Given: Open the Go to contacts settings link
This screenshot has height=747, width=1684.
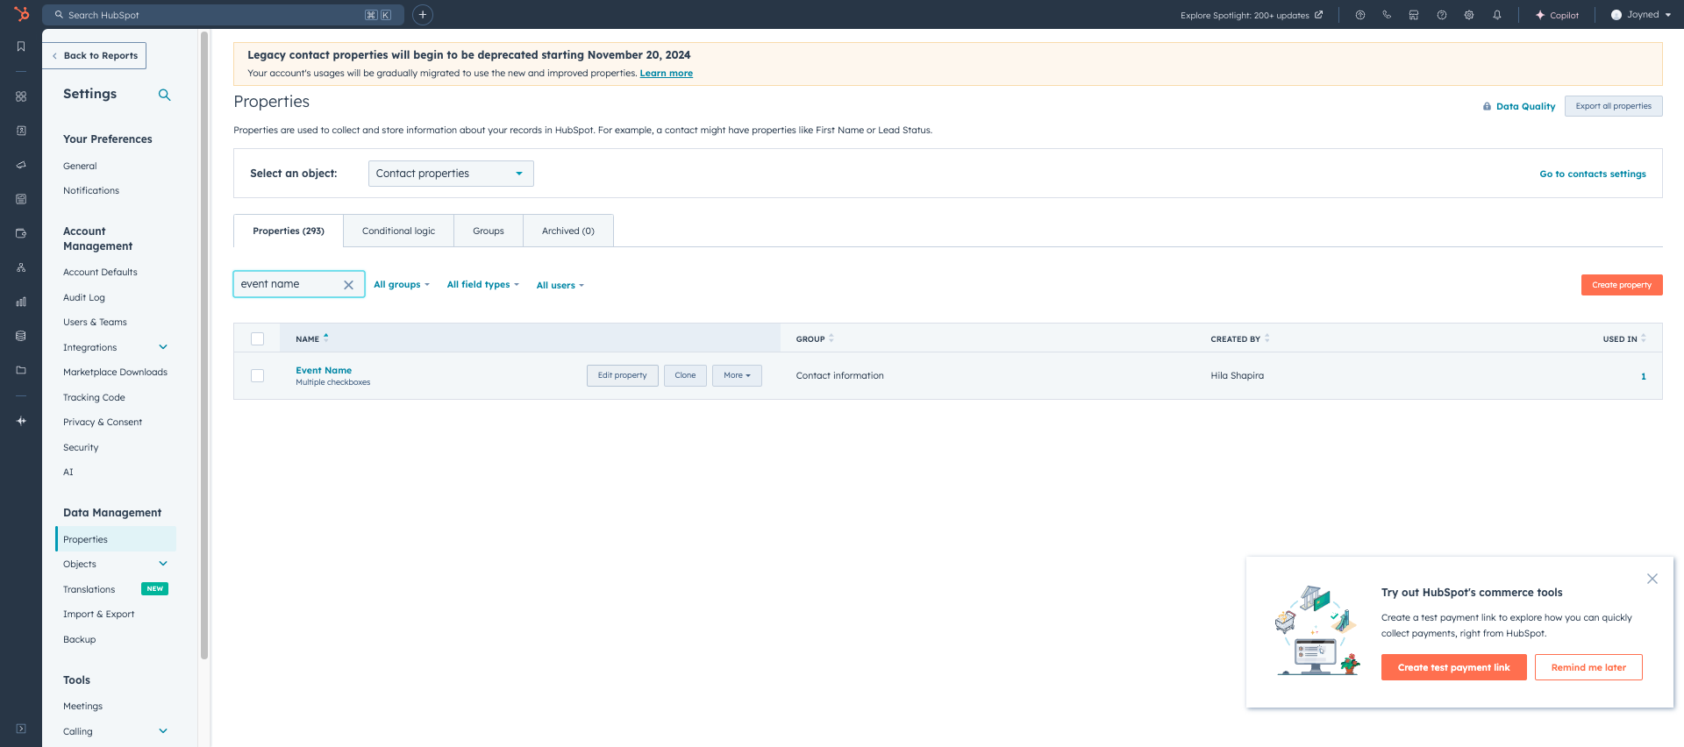Looking at the screenshot, I should pos(1593,174).
